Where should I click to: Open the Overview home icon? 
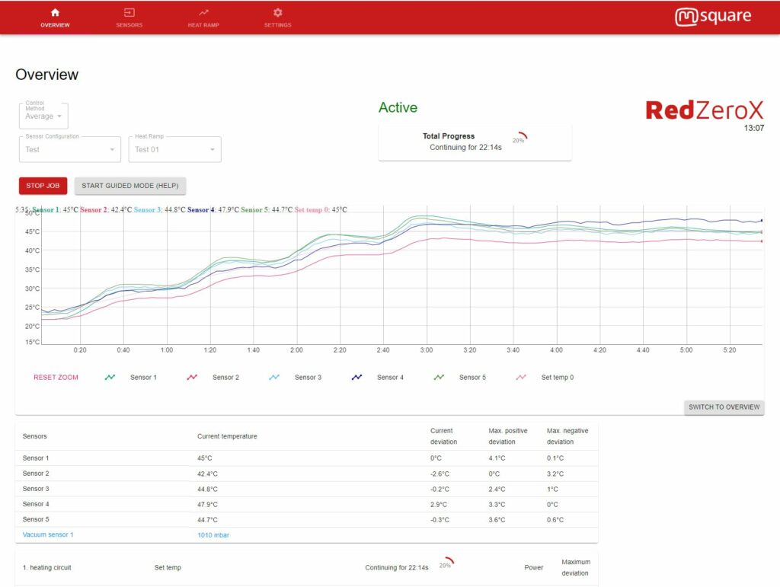pyautogui.click(x=55, y=13)
